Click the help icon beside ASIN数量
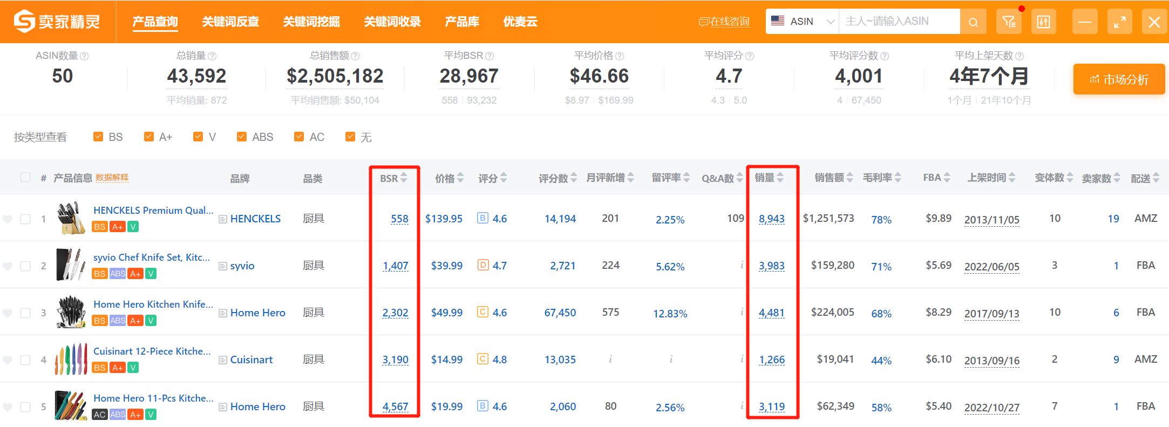 (x=84, y=56)
